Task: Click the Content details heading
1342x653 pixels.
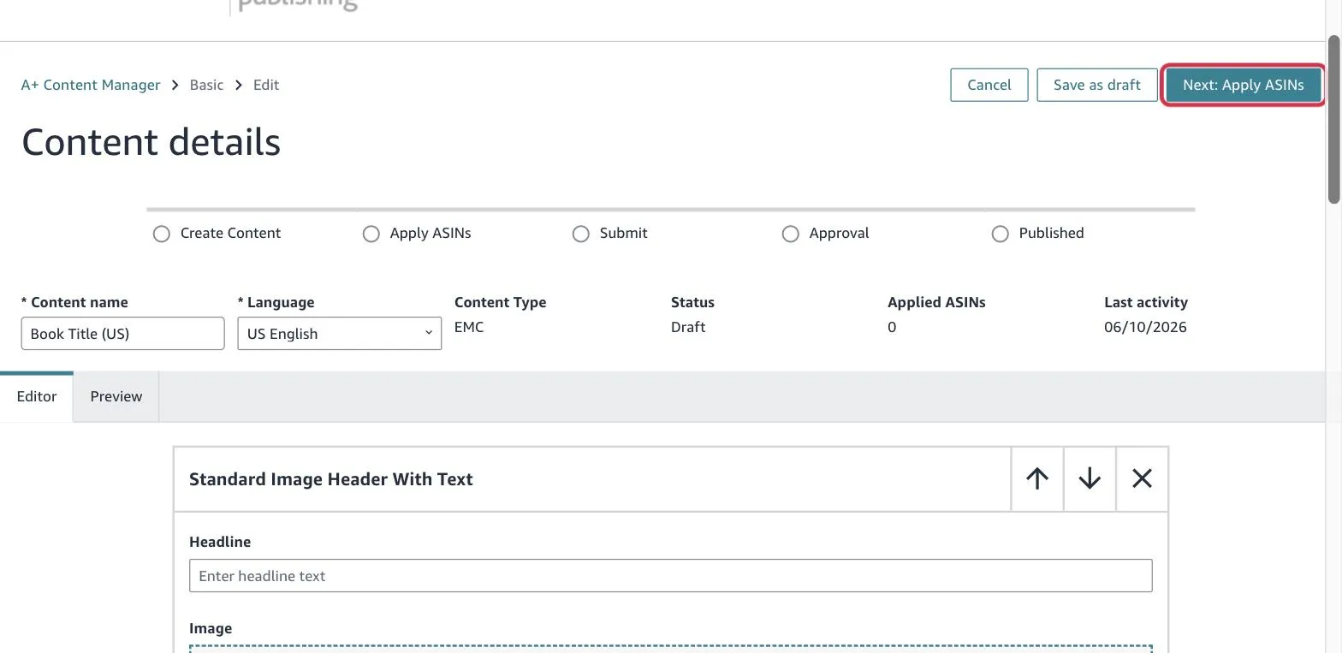Action: (151, 142)
